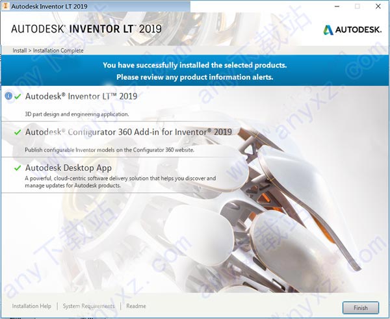Close the installer window
Viewport: 390px width, 319px height.
pyautogui.click(x=378, y=6)
